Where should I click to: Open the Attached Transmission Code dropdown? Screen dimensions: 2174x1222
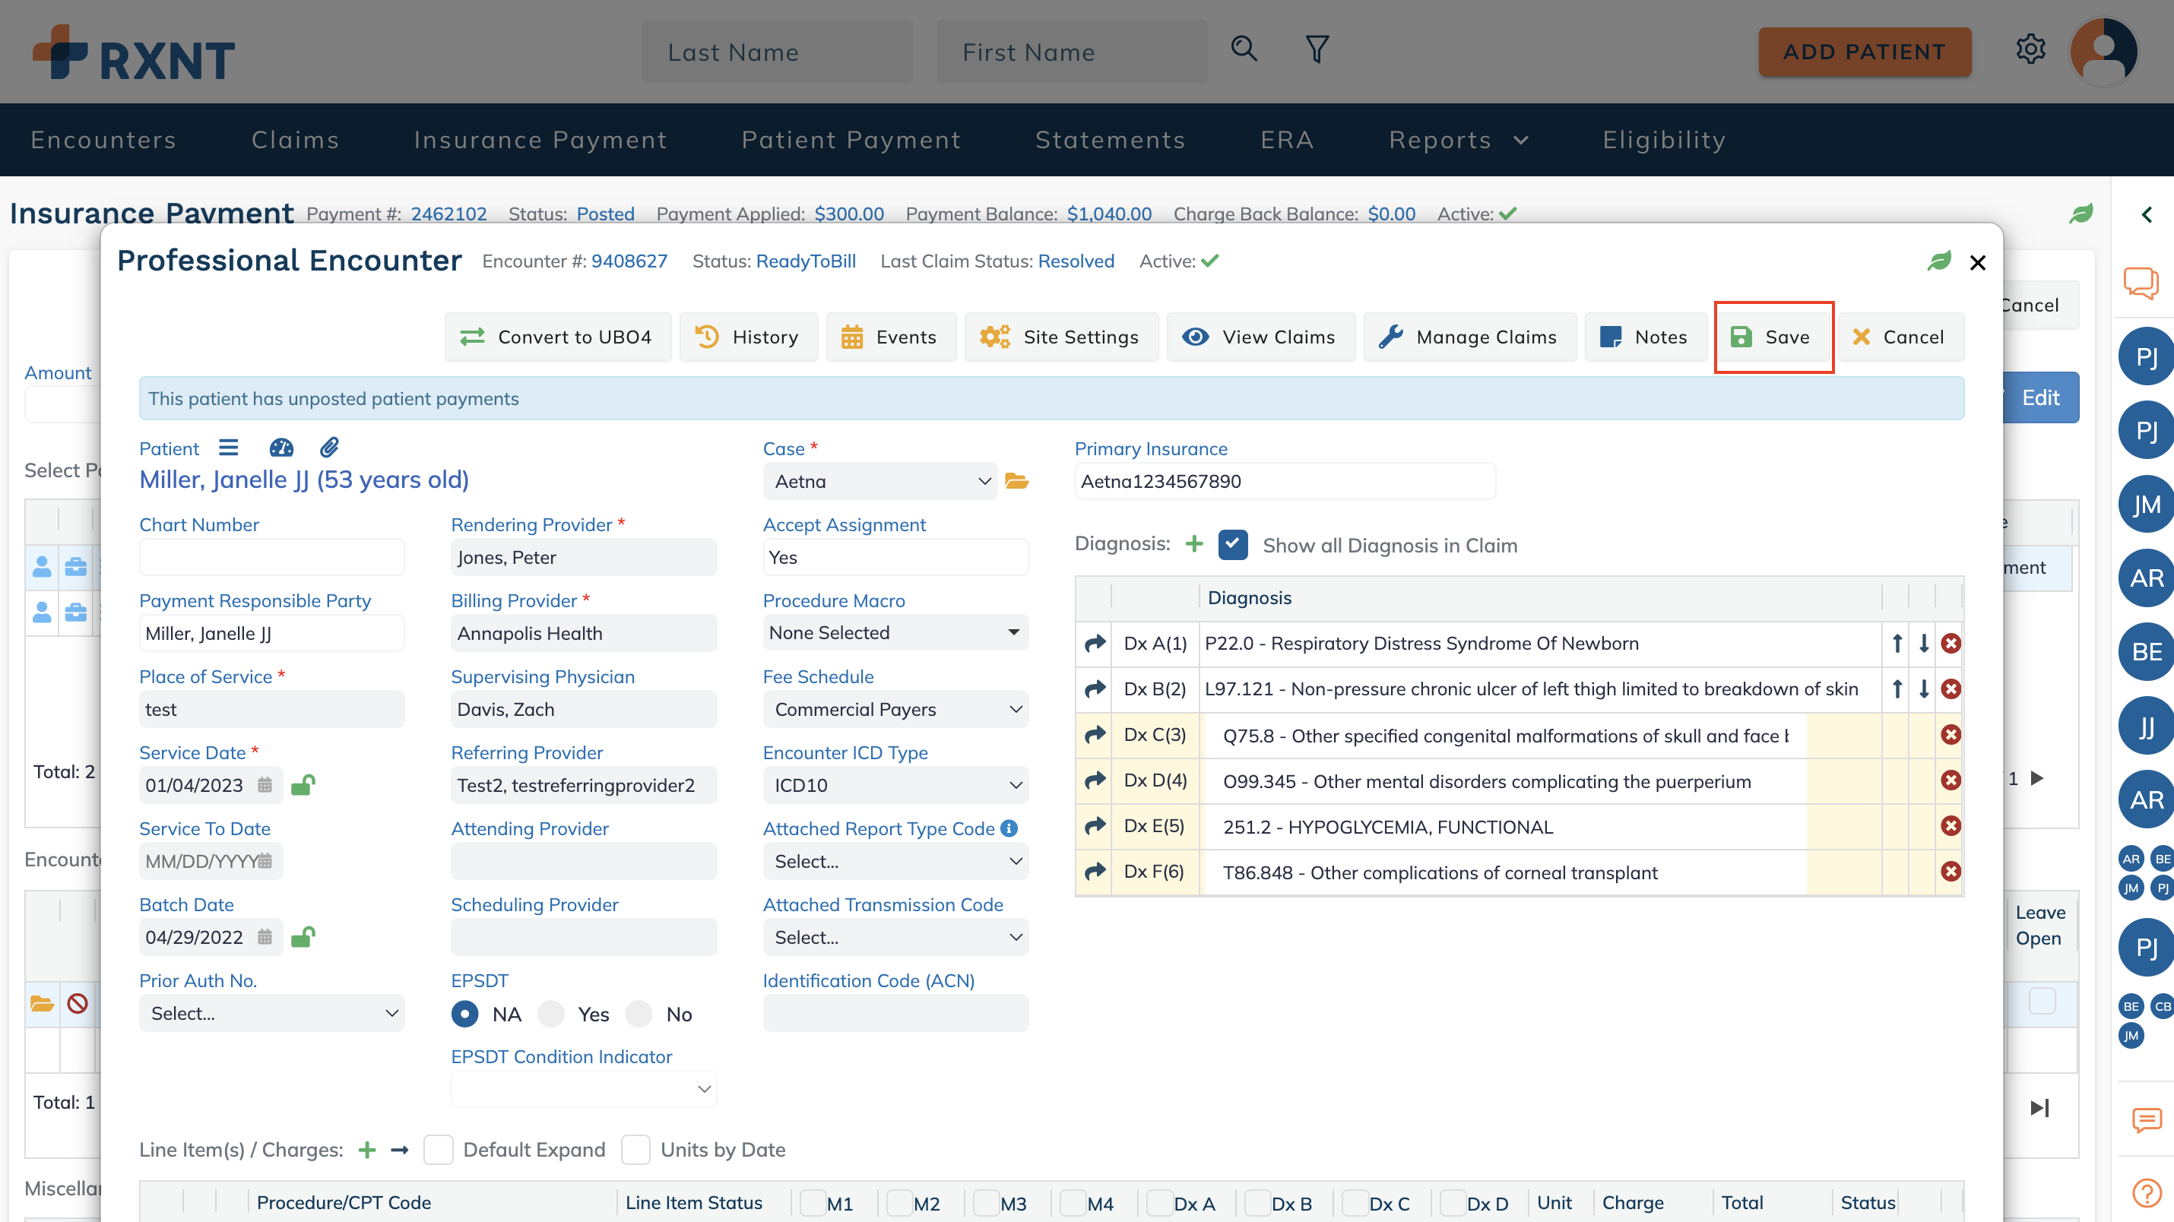click(895, 937)
